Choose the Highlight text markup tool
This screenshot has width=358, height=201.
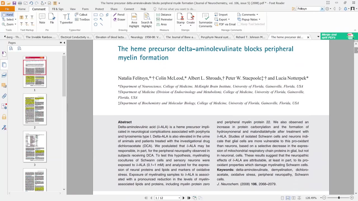tap(21, 17)
